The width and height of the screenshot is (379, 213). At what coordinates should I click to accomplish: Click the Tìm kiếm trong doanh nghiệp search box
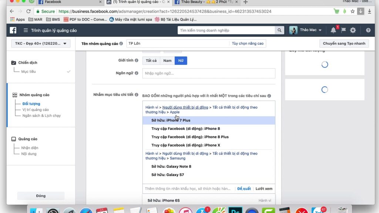[x=226, y=30]
